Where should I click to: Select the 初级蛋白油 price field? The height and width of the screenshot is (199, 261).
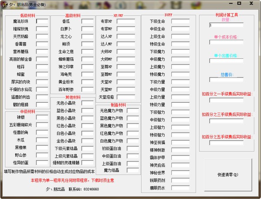(133, 148)
